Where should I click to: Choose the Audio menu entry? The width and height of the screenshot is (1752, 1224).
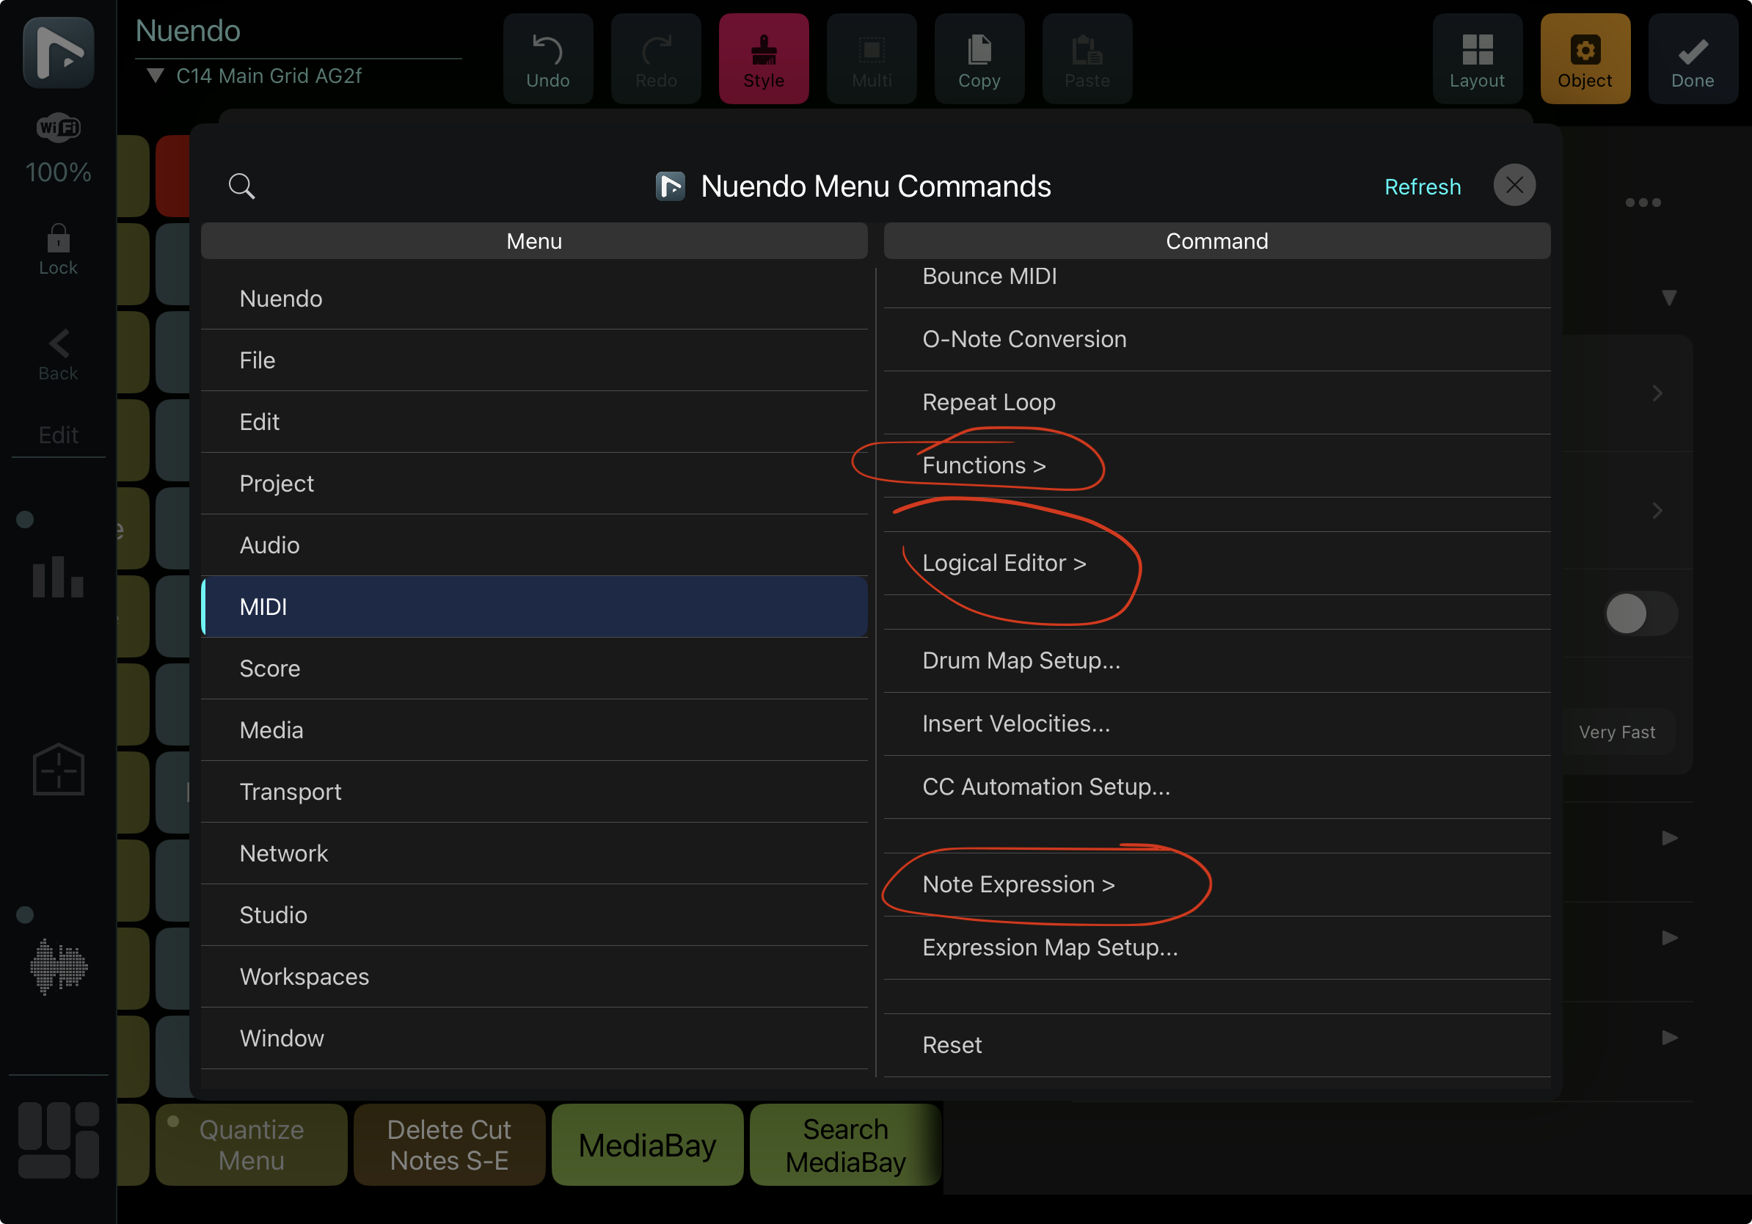(x=269, y=546)
